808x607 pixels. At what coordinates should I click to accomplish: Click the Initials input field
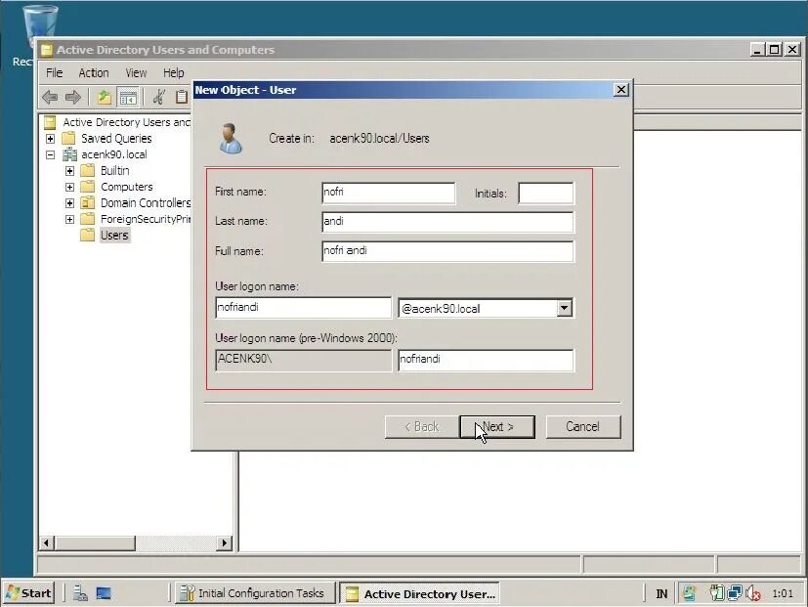pos(546,193)
